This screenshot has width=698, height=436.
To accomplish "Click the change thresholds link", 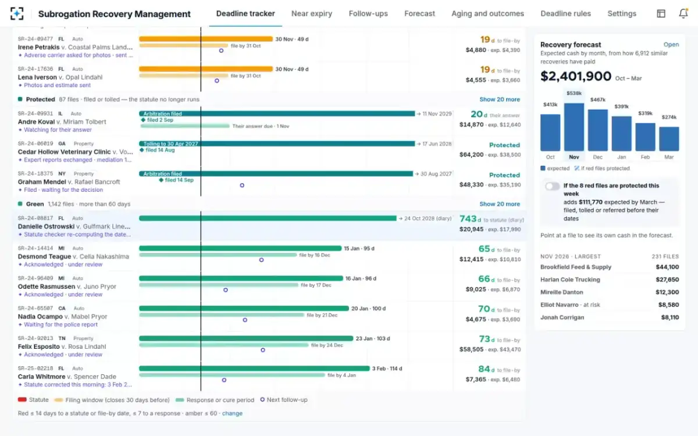I will (232, 413).
